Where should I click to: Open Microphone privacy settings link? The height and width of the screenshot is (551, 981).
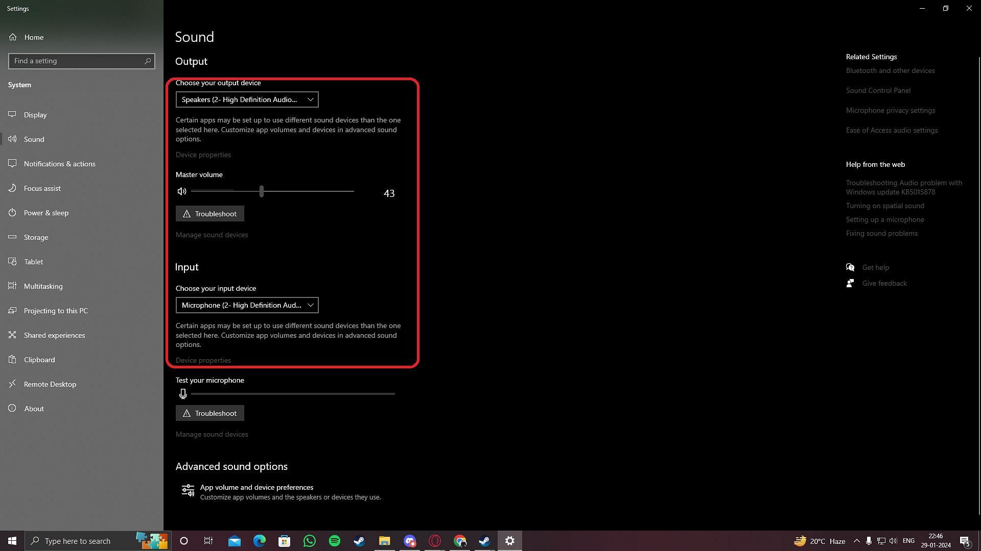[891, 110]
